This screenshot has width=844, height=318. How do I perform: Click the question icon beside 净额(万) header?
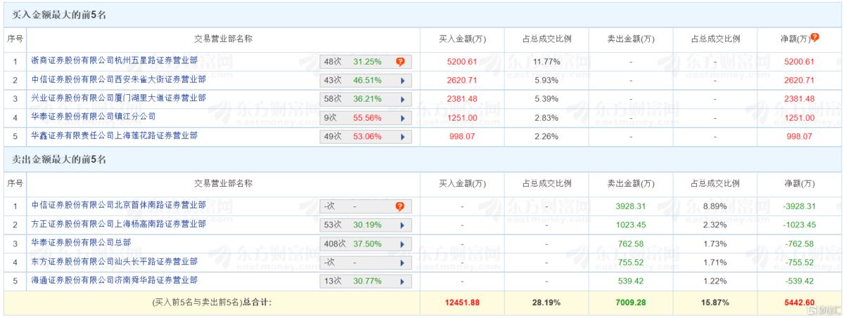(x=815, y=37)
